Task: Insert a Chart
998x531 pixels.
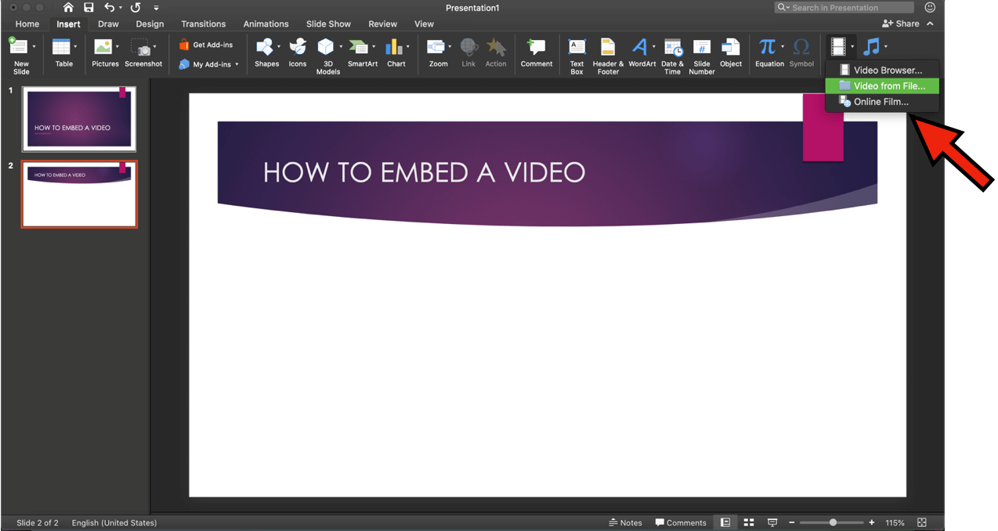Action: [x=396, y=52]
